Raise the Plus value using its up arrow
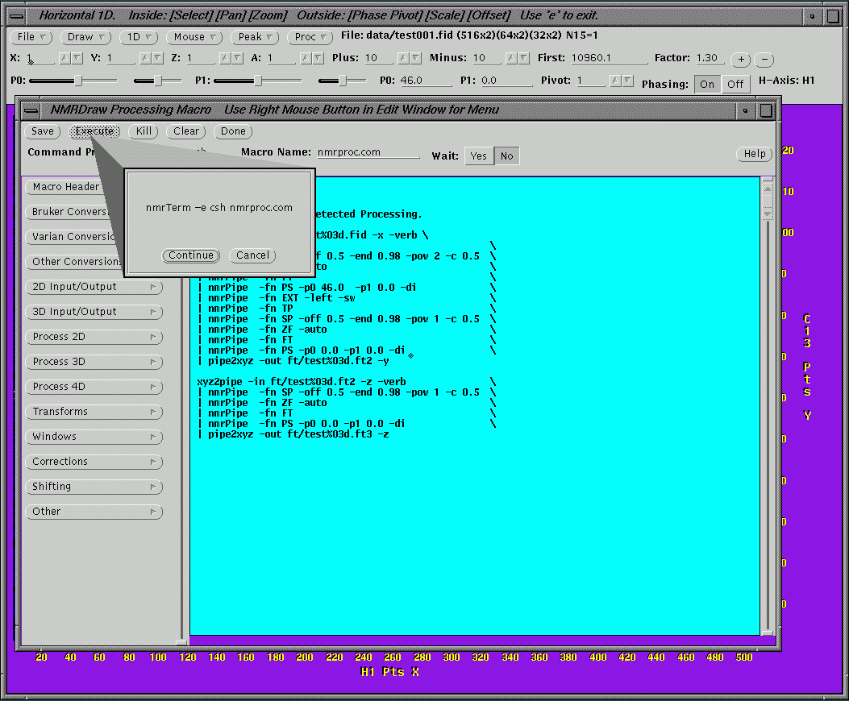Image resolution: width=849 pixels, height=701 pixels. tap(403, 58)
